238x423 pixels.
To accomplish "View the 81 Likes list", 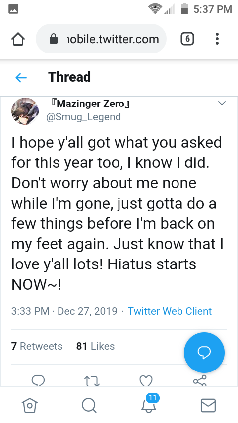I will pos(95,346).
